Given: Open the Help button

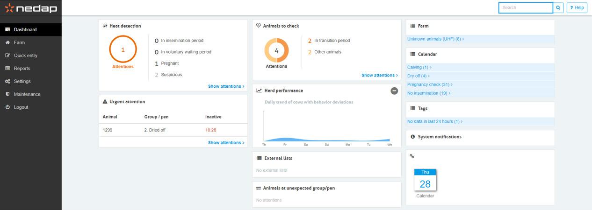Looking at the screenshot, I should 577,7.
